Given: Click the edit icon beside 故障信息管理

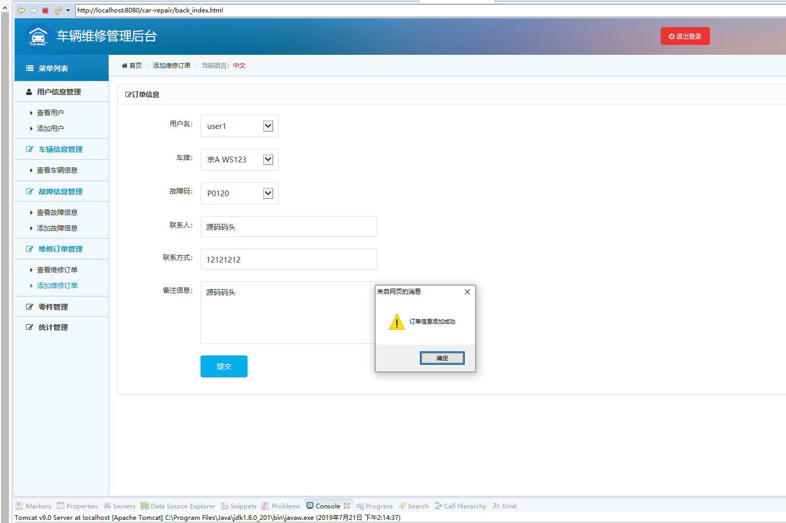Looking at the screenshot, I should [30, 192].
